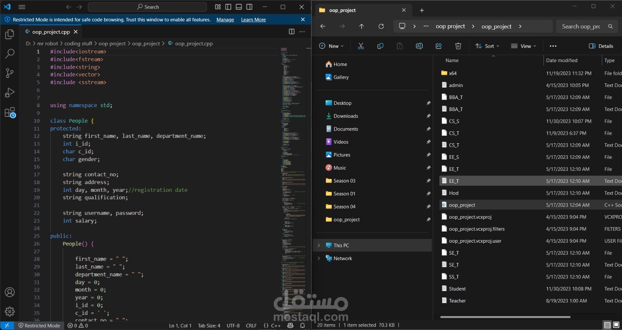Screen dimensions: 622x330
Task: Open the Search view in VS Code activity bar
Action: [x=10, y=54]
